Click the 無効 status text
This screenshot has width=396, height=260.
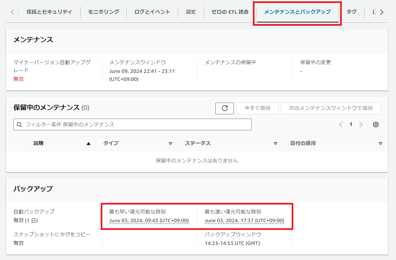coord(18,79)
